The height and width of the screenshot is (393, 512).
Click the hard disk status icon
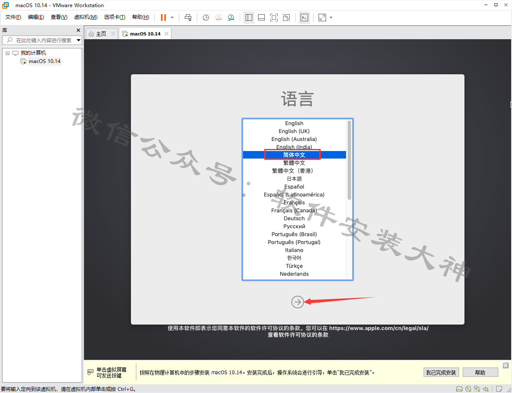pos(459,389)
